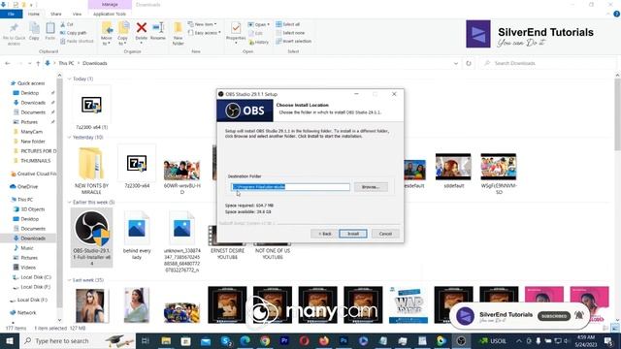Click Select none in ribbon
Screen dimensions: 621x349
(x=290, y=33)
